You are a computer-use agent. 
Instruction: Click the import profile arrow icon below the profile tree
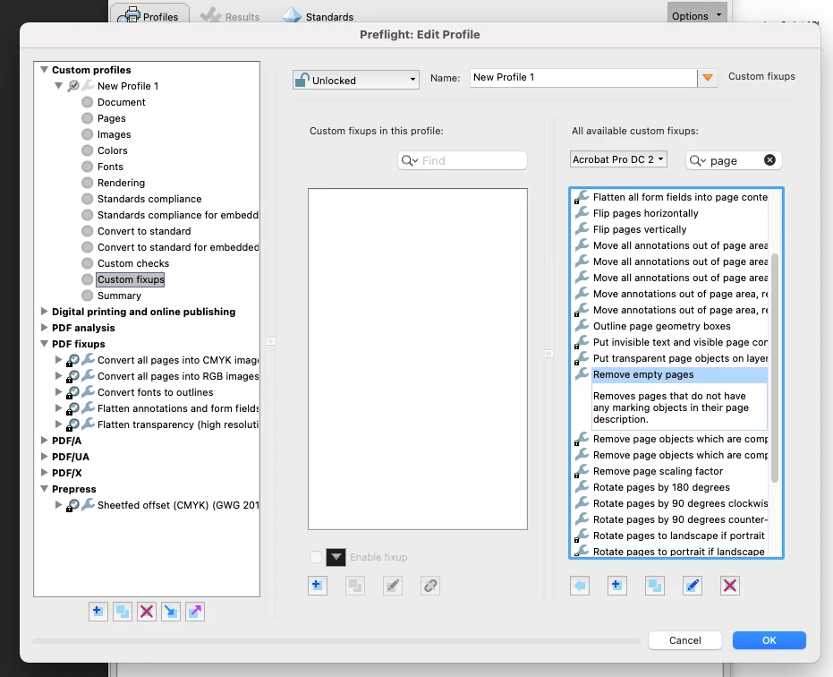point(171,611)
